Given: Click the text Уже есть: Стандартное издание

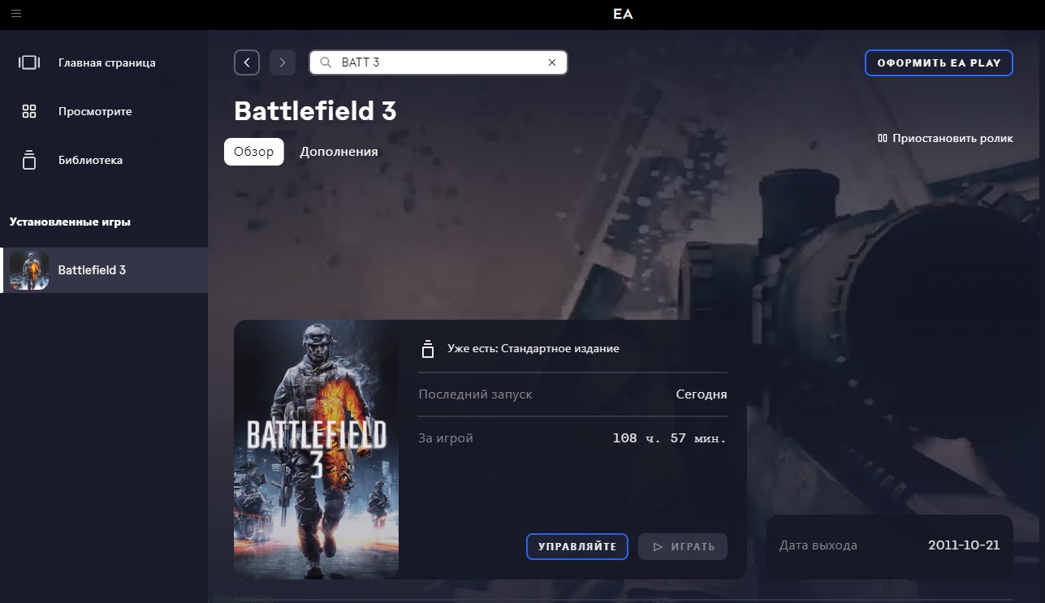Looking at the screenshot, I should 533,348.
